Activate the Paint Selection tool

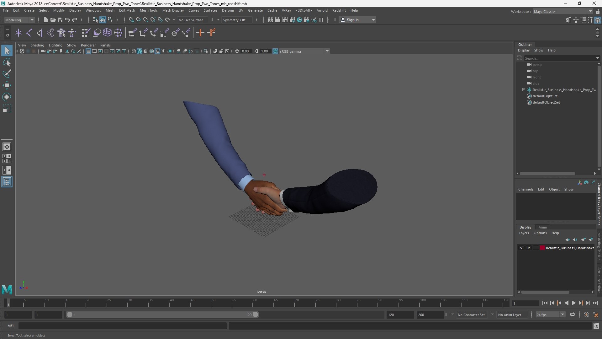click(7, 74)
